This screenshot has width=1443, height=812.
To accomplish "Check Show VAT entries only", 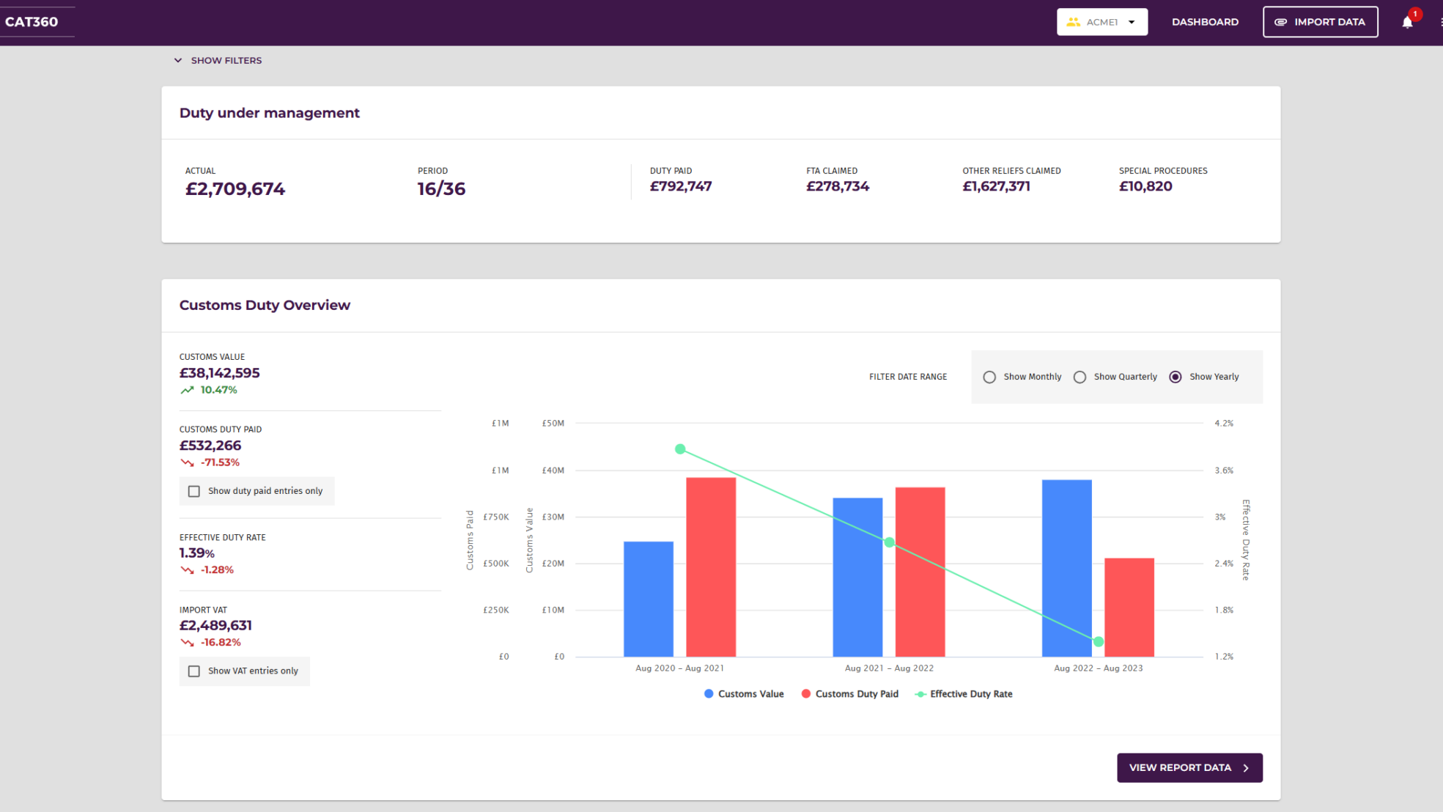I will coord(194,671).
